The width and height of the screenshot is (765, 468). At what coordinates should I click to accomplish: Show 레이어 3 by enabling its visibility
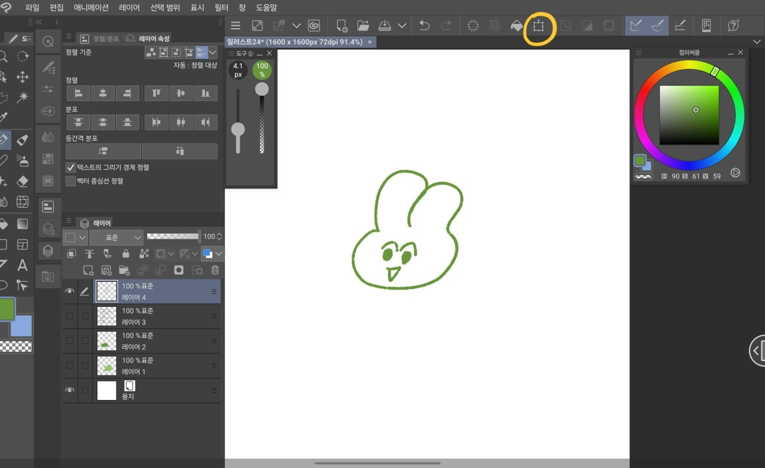pyautogui.click(x=70, y=316)
